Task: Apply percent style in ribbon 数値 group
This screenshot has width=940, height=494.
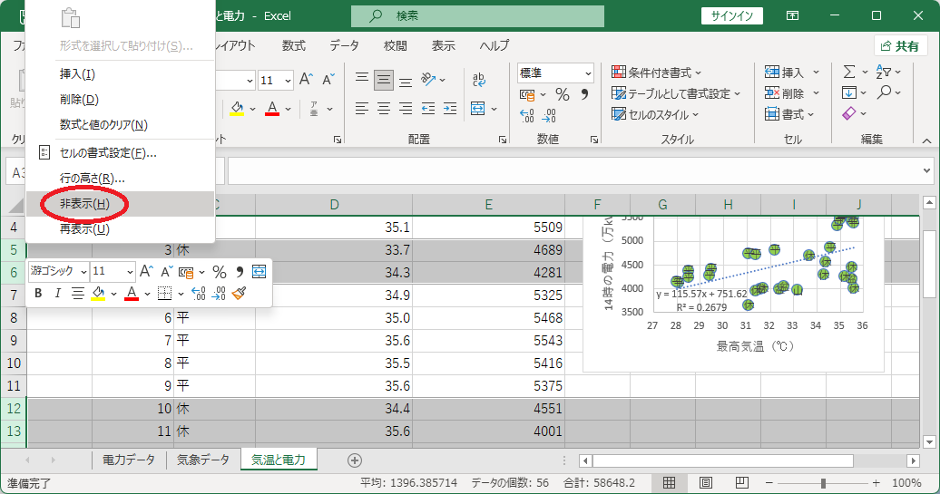Action: (x=563, y=94)
